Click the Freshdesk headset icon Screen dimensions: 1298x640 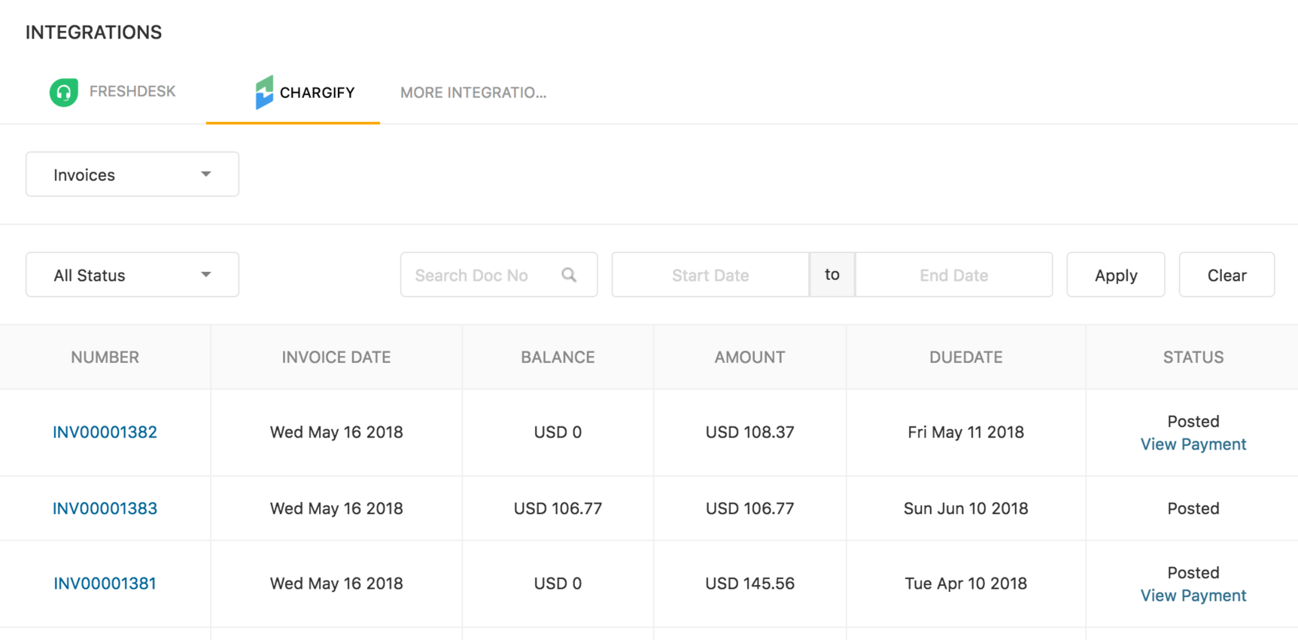64,93
